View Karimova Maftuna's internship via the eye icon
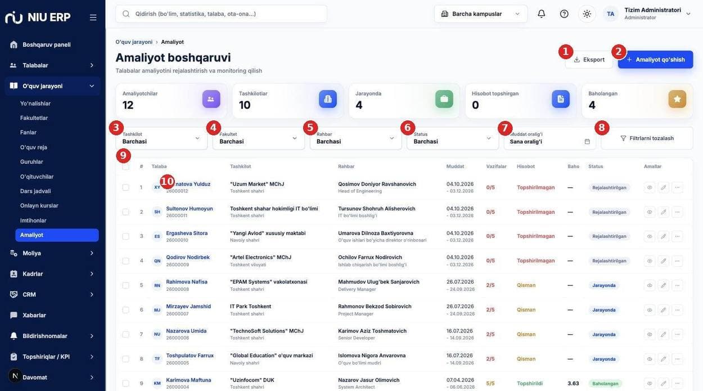Viewport: 703px width, 391px height. pyautogui.click(x=650, y=383)
